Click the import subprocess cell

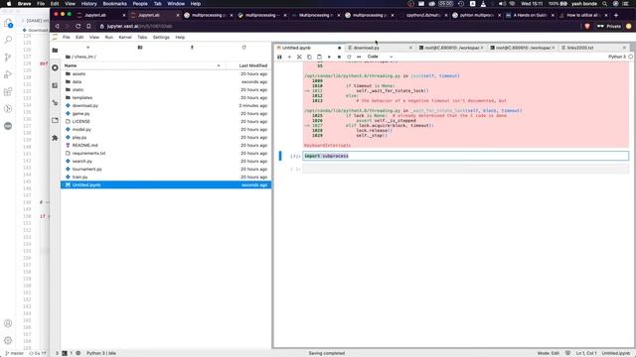[x=465, y=156]
